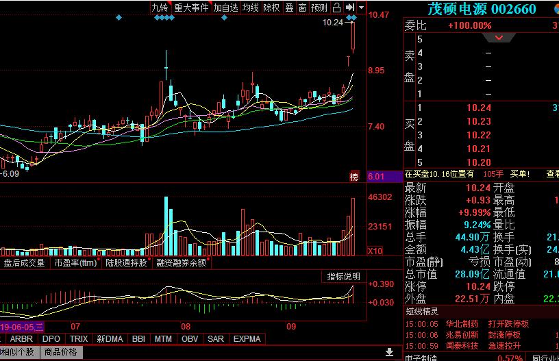This screenshot has height=361, width=559.
Task: Expand the red chevron under 委比
Action: (x=499, y=38)
